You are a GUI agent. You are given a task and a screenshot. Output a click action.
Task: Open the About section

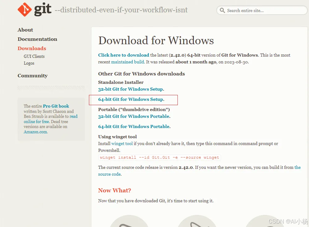coord(25,30)
